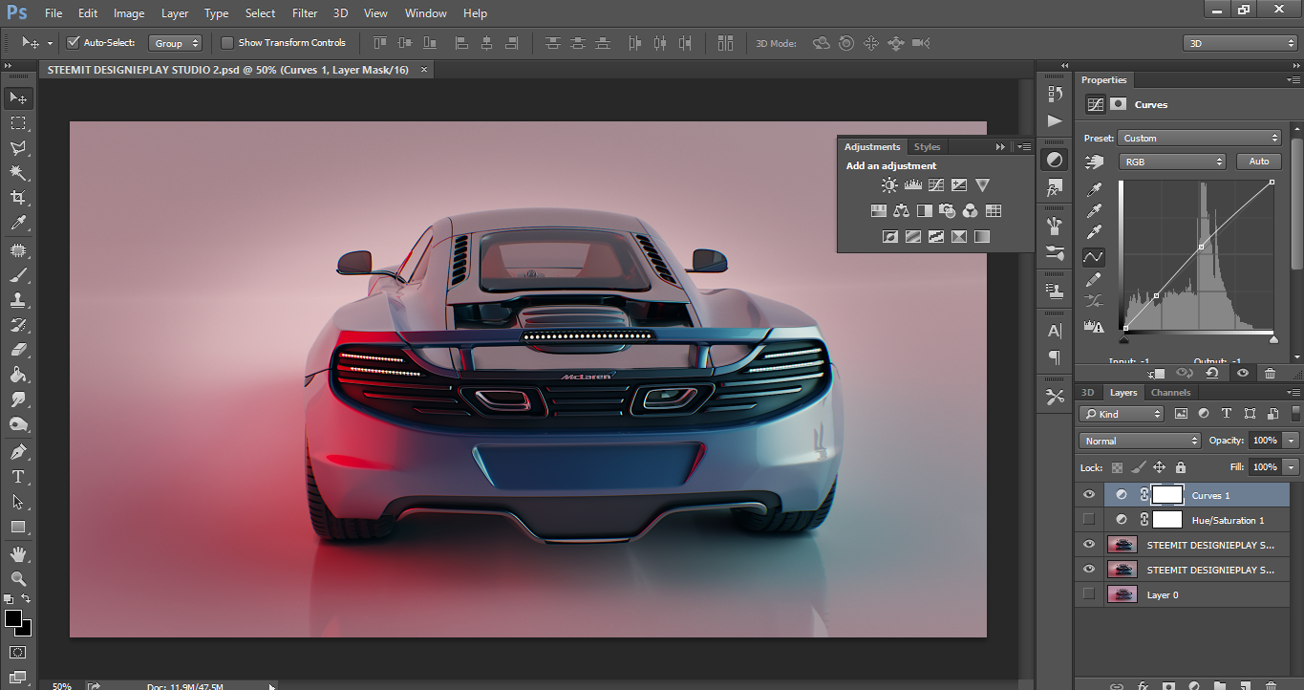The height and width of the screenshot is (690, 1304).
Task: Add a Levels adjustment
Action: pos(913,185)
